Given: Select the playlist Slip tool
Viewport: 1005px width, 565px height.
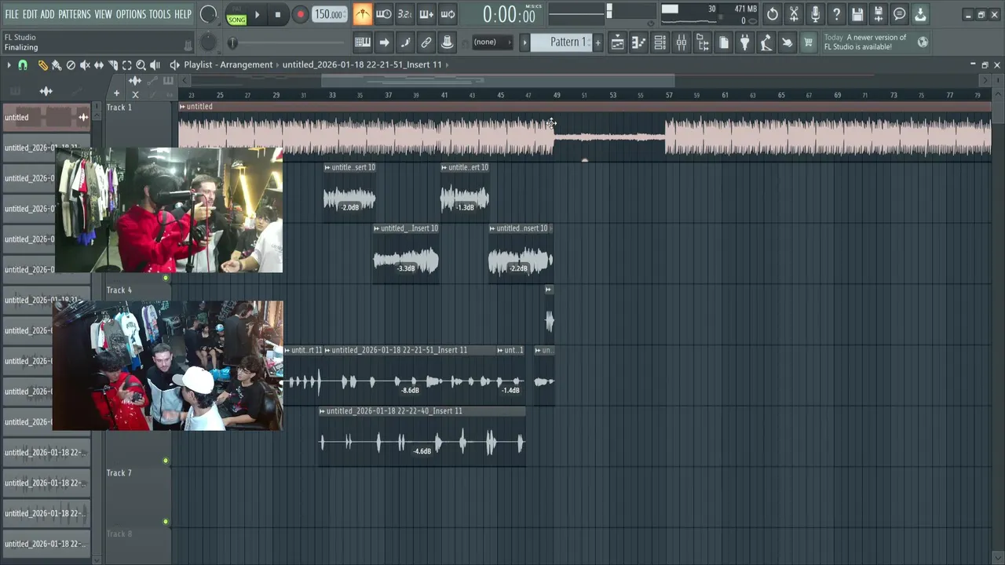Looking at the screenshot, I should coord(99,65).
